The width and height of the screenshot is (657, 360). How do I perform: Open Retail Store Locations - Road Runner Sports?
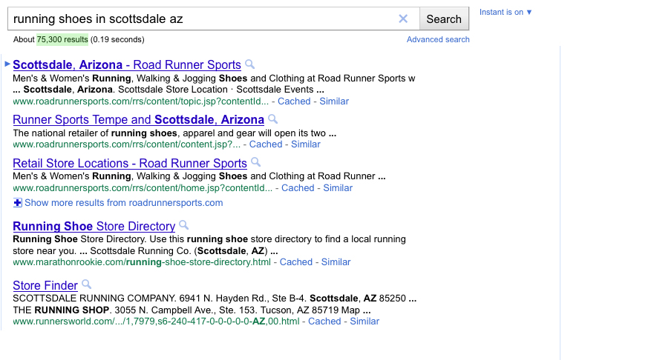tap(130, 163)
